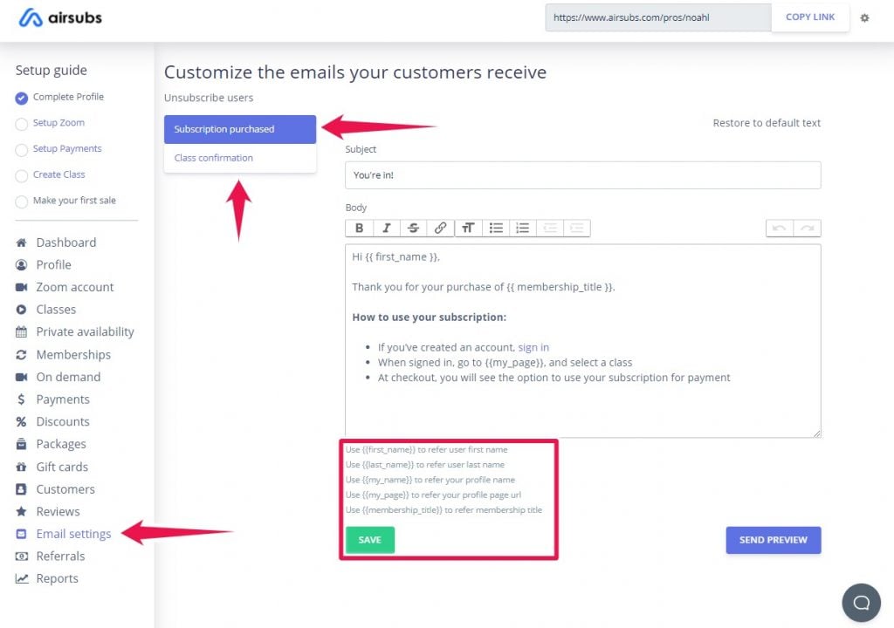Click the 'Use {{last_name}} to refer user last name' hint

click(425, 464)
